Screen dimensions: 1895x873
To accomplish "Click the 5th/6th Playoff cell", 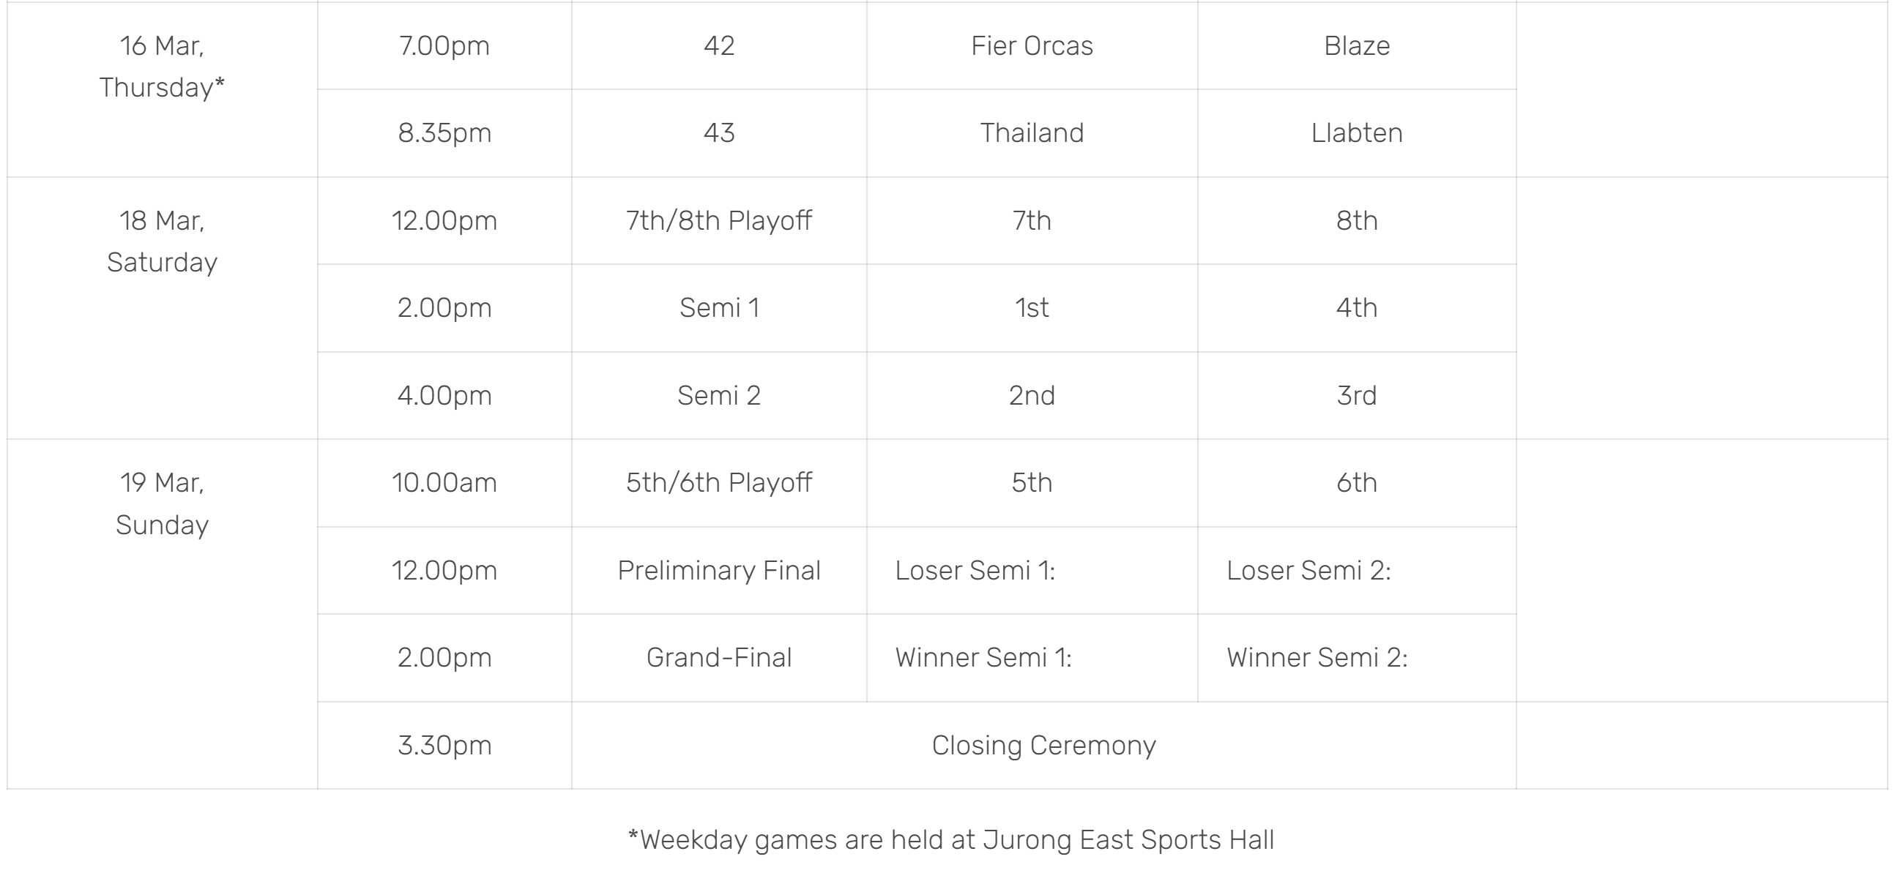I will click(x=719, y=483).
